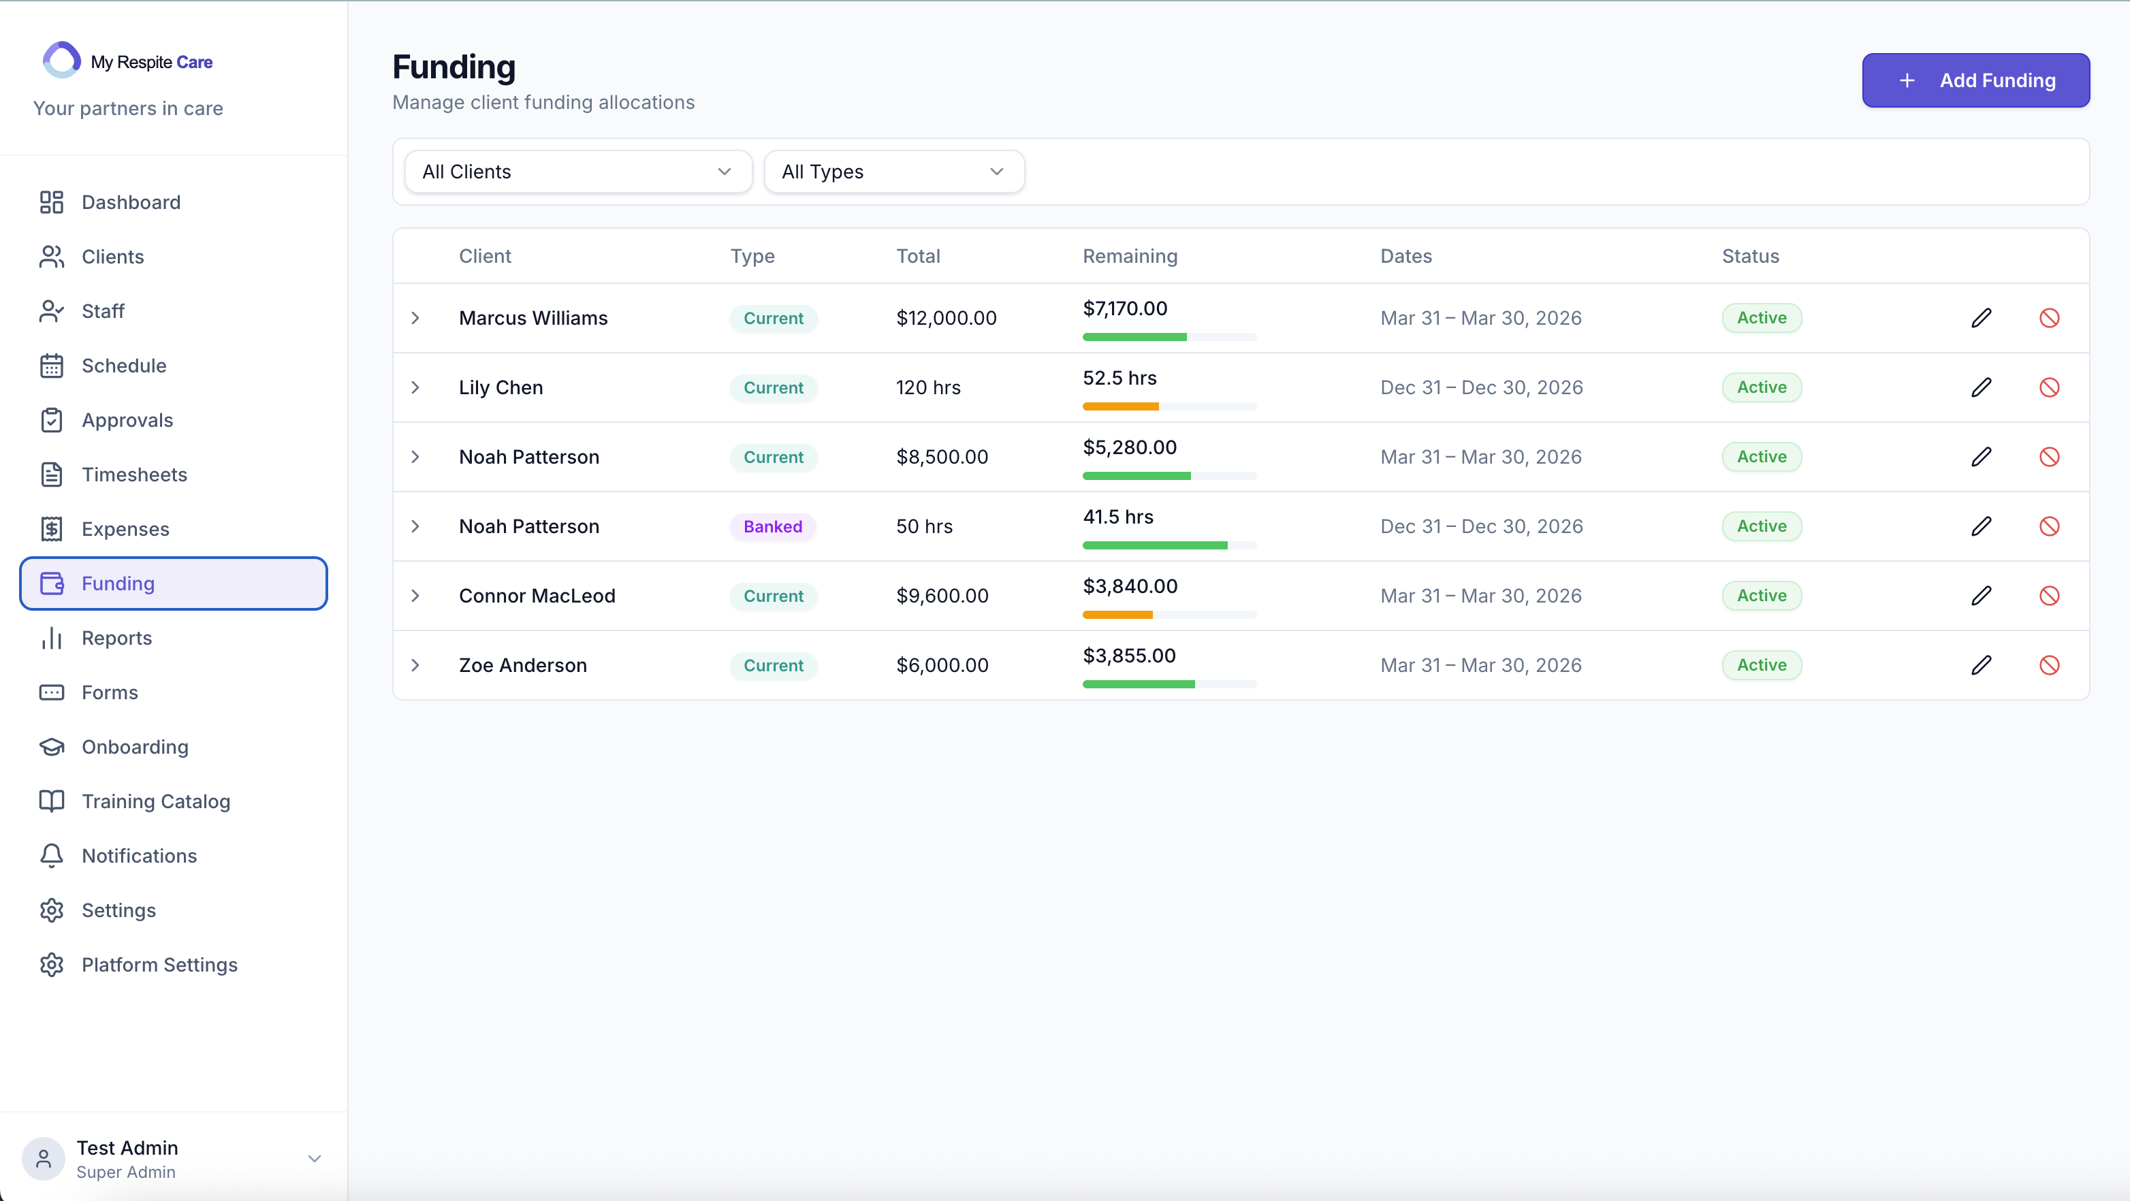Open the Schedule page
Image resolution: width=2130 pixels, height=1201 pixels.
pyautogui.click(x=174, y=366)
